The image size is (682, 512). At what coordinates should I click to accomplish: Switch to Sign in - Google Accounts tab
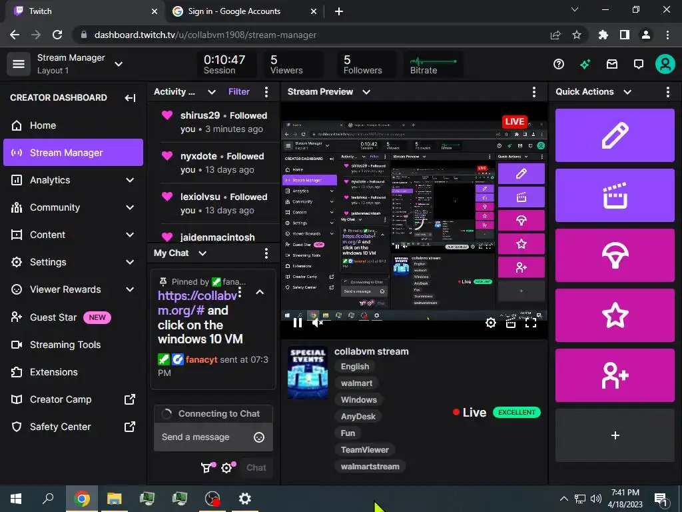coord(244,11)
